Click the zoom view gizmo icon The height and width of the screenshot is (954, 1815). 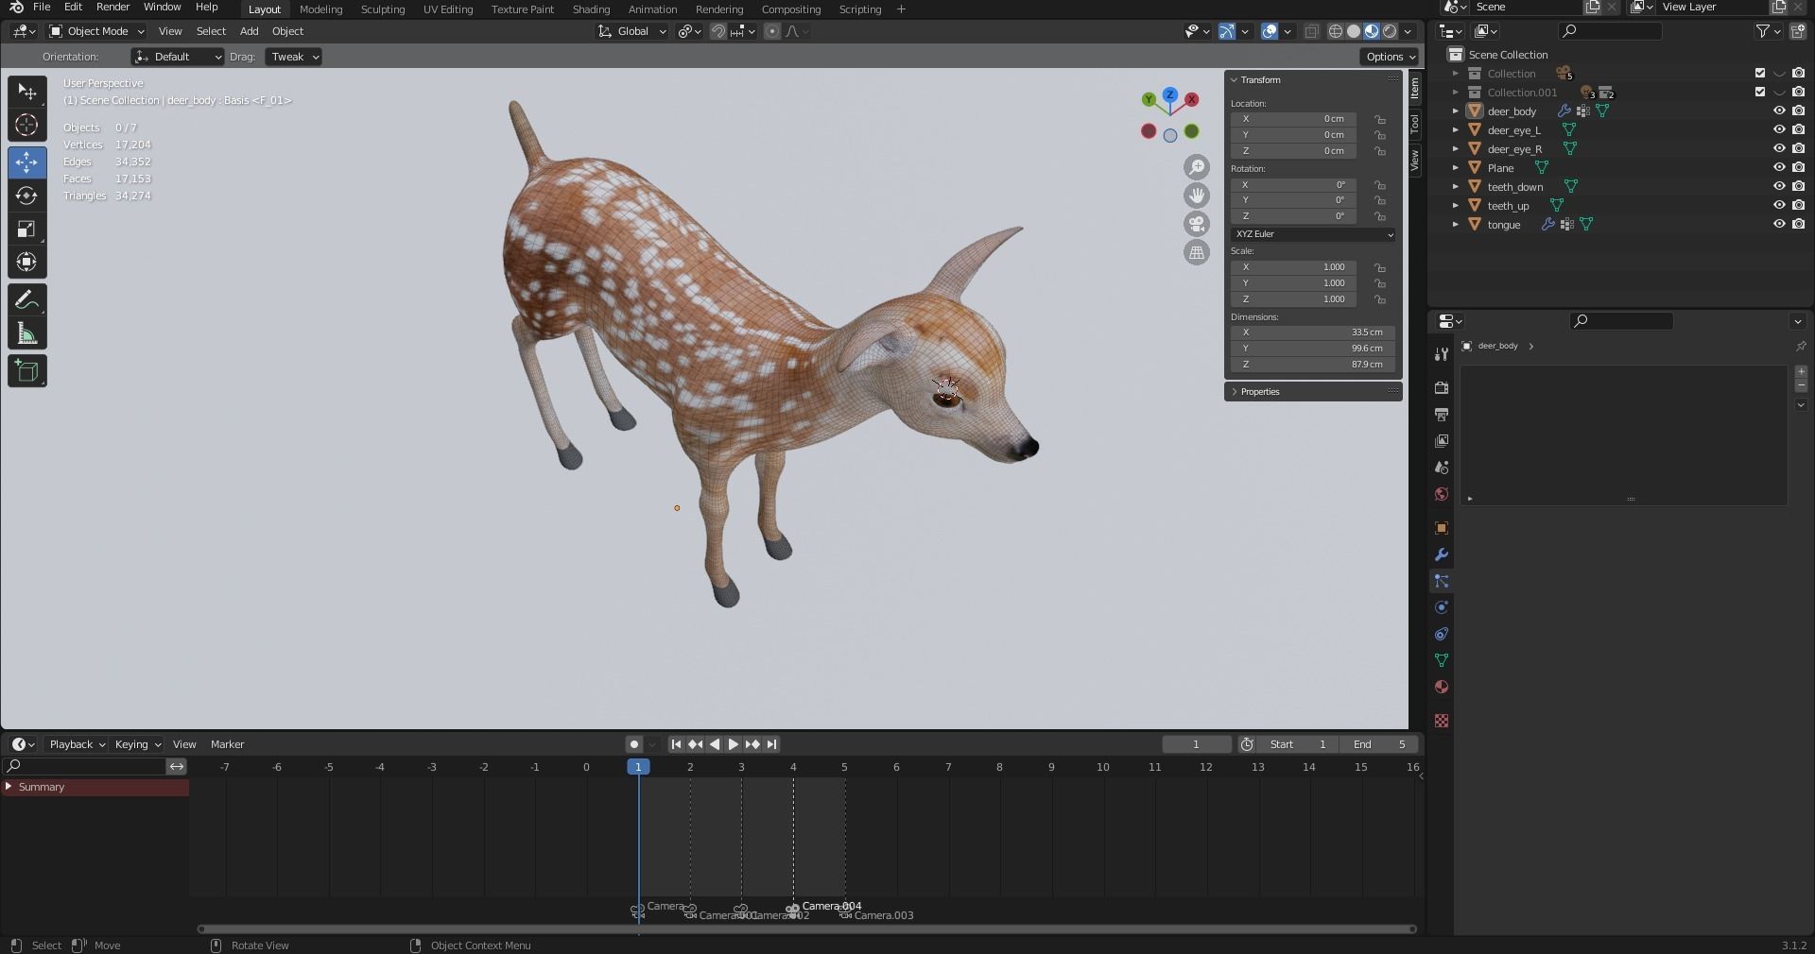[x=1197, y=167]
